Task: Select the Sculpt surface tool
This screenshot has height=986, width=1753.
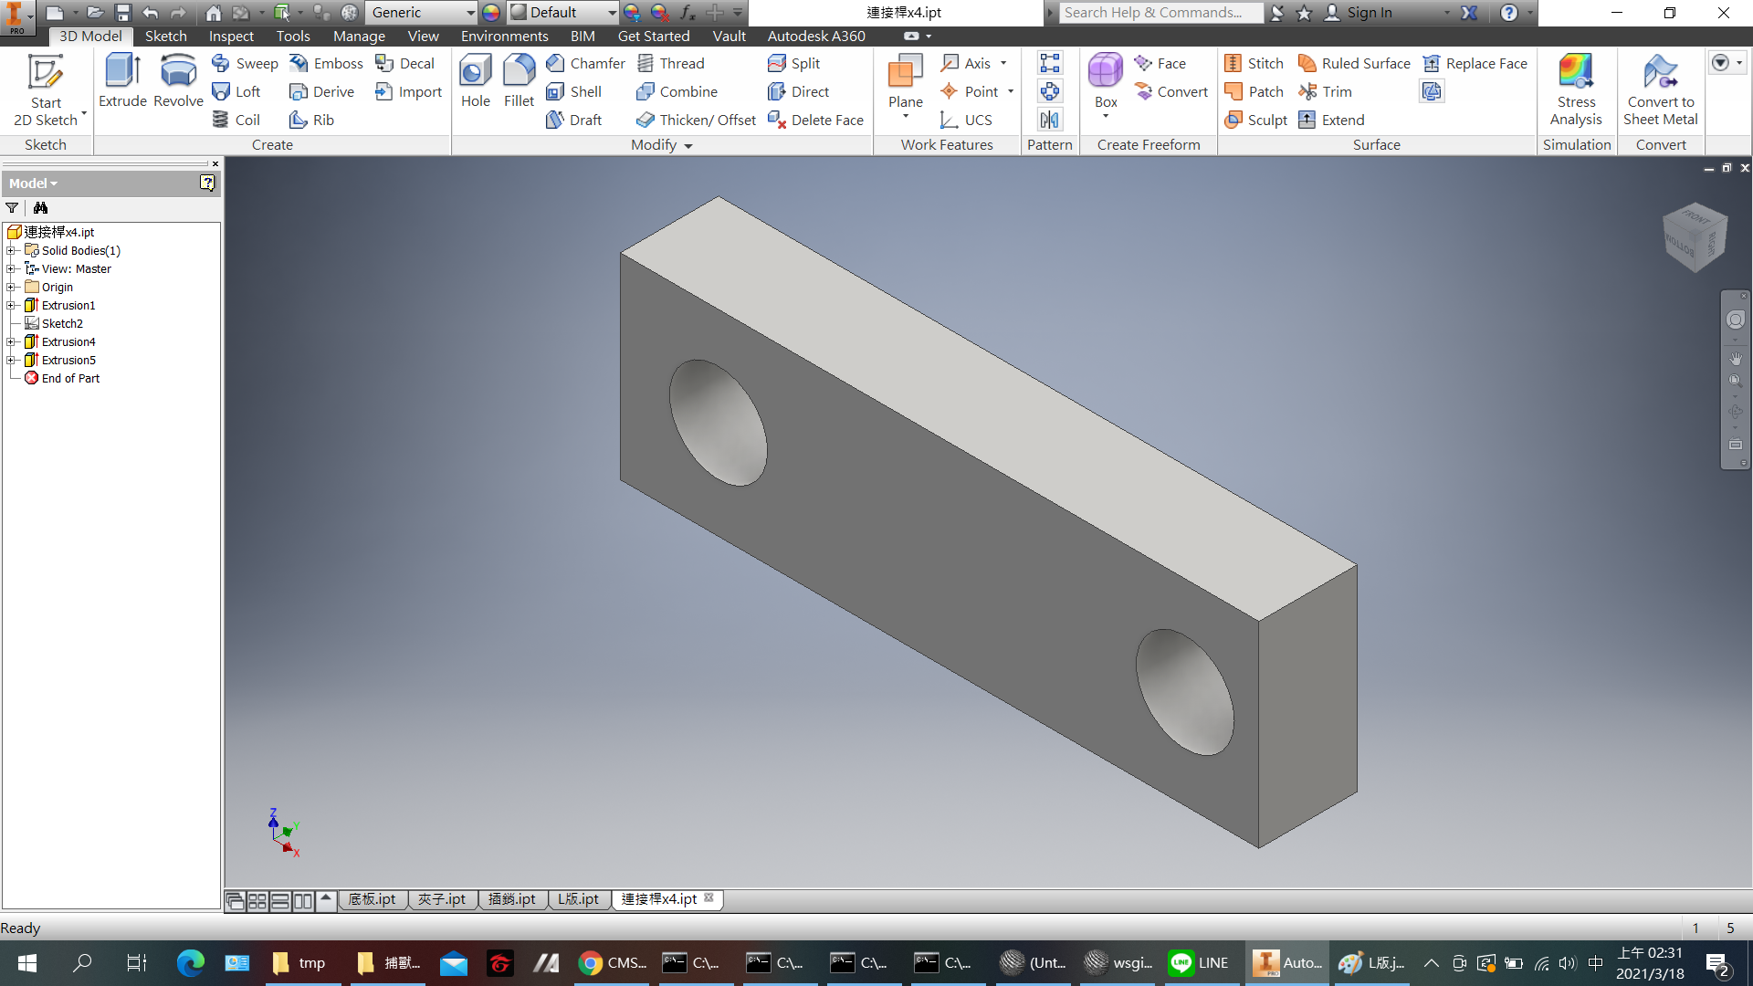Action: (1255, 120)
